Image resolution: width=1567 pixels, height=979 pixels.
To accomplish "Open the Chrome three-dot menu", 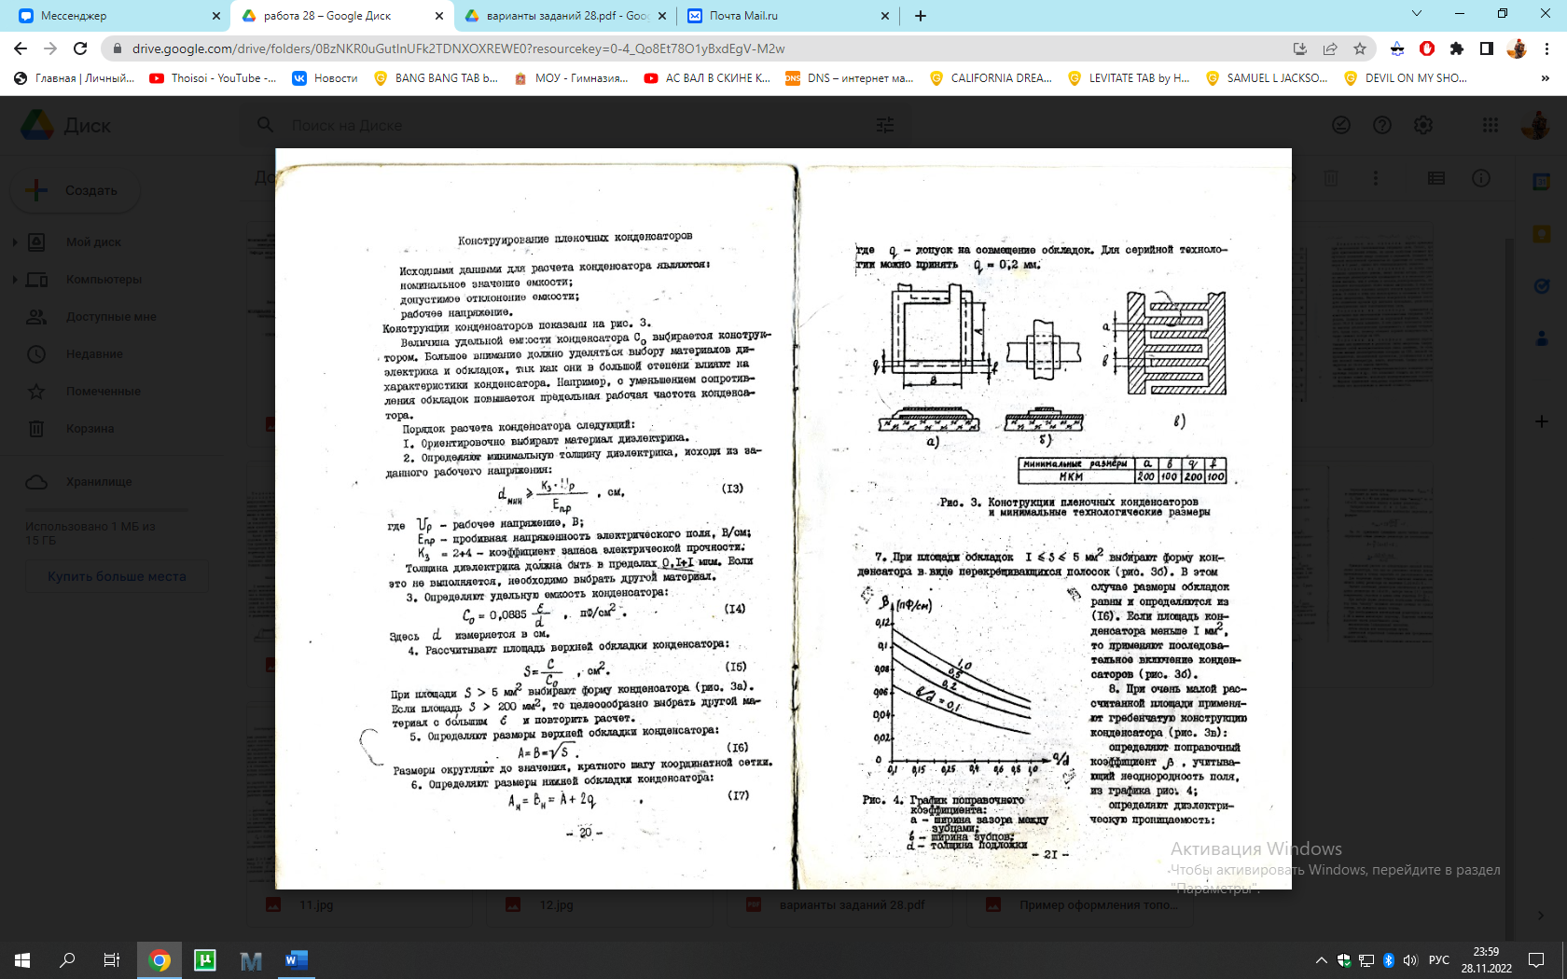I will click(1547, 48).
